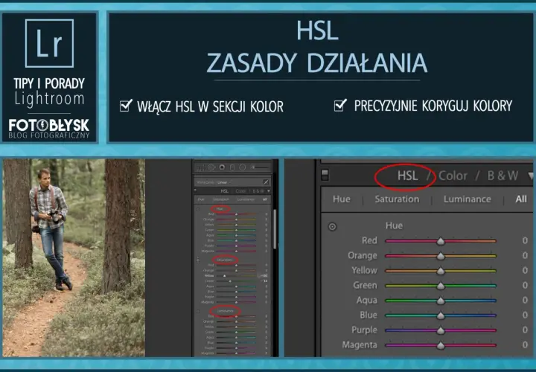The width and height of the screenshot is (536, 372).
Task: Activate Saturation target adjustment icon in small panel
Action: (x=198, y=260)
